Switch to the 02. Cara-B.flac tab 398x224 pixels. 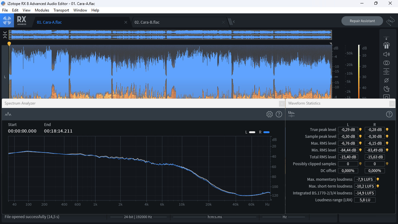(147, 22)
